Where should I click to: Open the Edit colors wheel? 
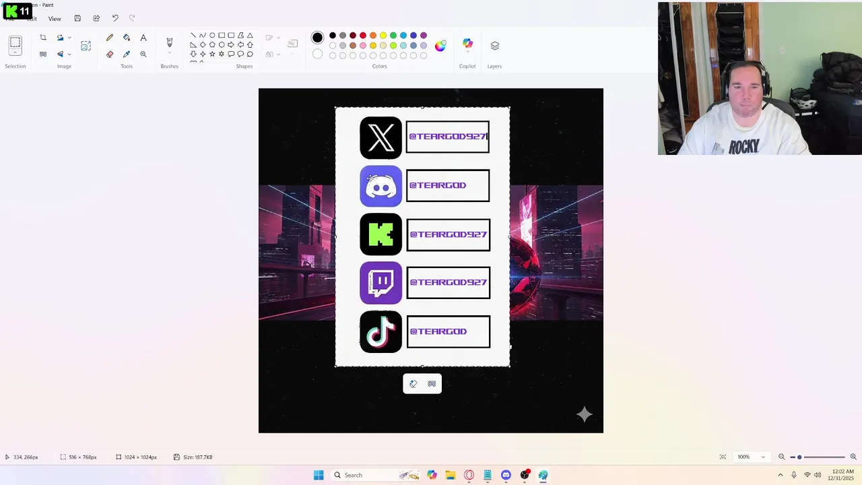(x=440, y=46)
